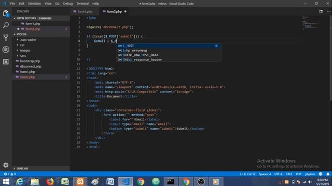Open the command prompt taskbar icon

pyautogui.click(x=171, y=181)
